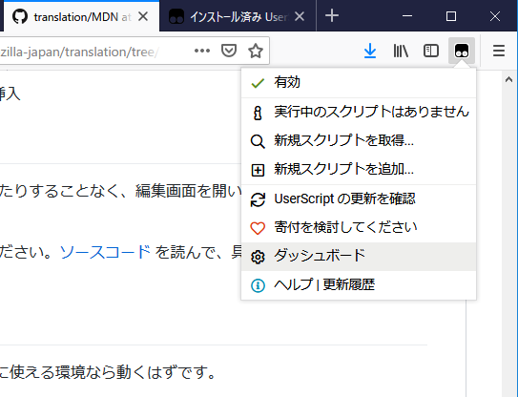The height and width of the screenshot is (397, 518).
Task: Bookmark this page with the star
Action: (256, 51)
